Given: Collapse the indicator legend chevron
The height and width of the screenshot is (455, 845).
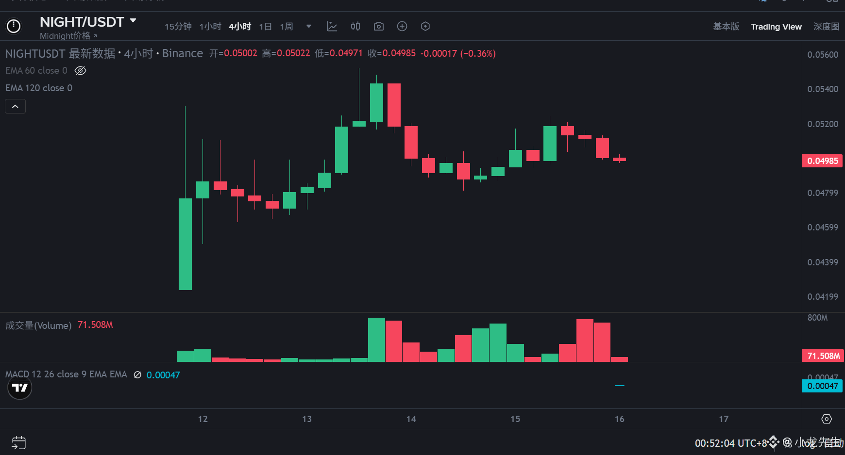Looking at the screenshot, I should pos(15,106).
